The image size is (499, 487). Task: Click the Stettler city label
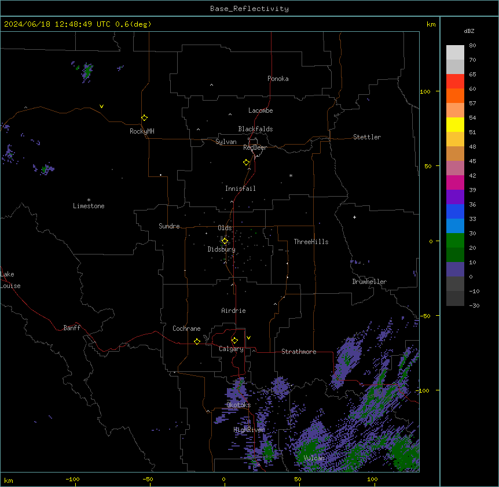pyautogui.click(x=367, y=137)
